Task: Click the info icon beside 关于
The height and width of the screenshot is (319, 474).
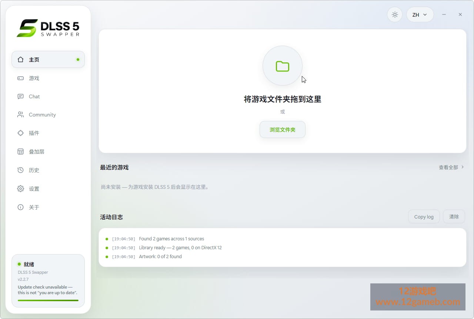Action: click(21, 207)
